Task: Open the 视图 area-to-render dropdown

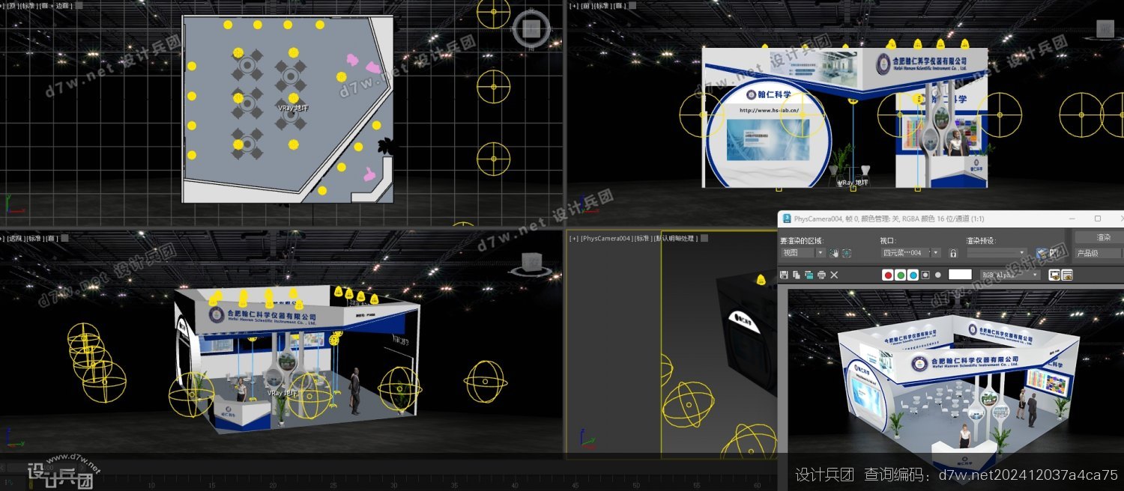Action: pyautogui.click(x=803, y=253)
